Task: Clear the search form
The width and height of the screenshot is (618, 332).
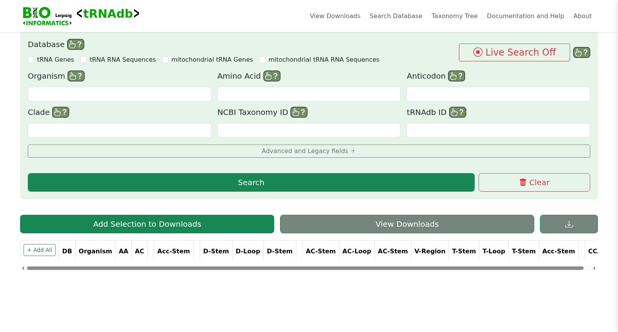Action: [x=534, y=182]
